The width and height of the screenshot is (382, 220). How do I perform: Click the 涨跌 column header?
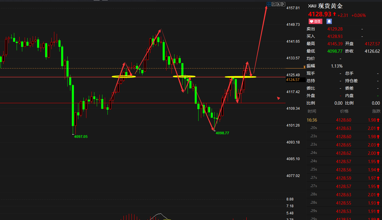[x=376, y=111]
